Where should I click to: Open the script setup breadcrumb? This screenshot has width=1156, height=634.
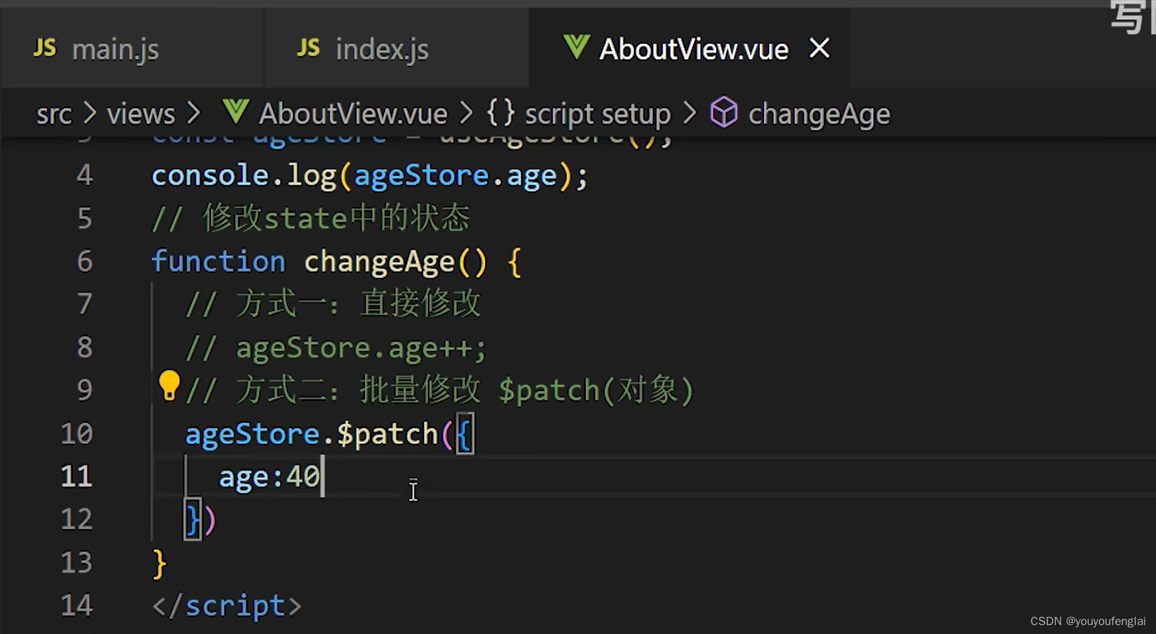[597, 114]
